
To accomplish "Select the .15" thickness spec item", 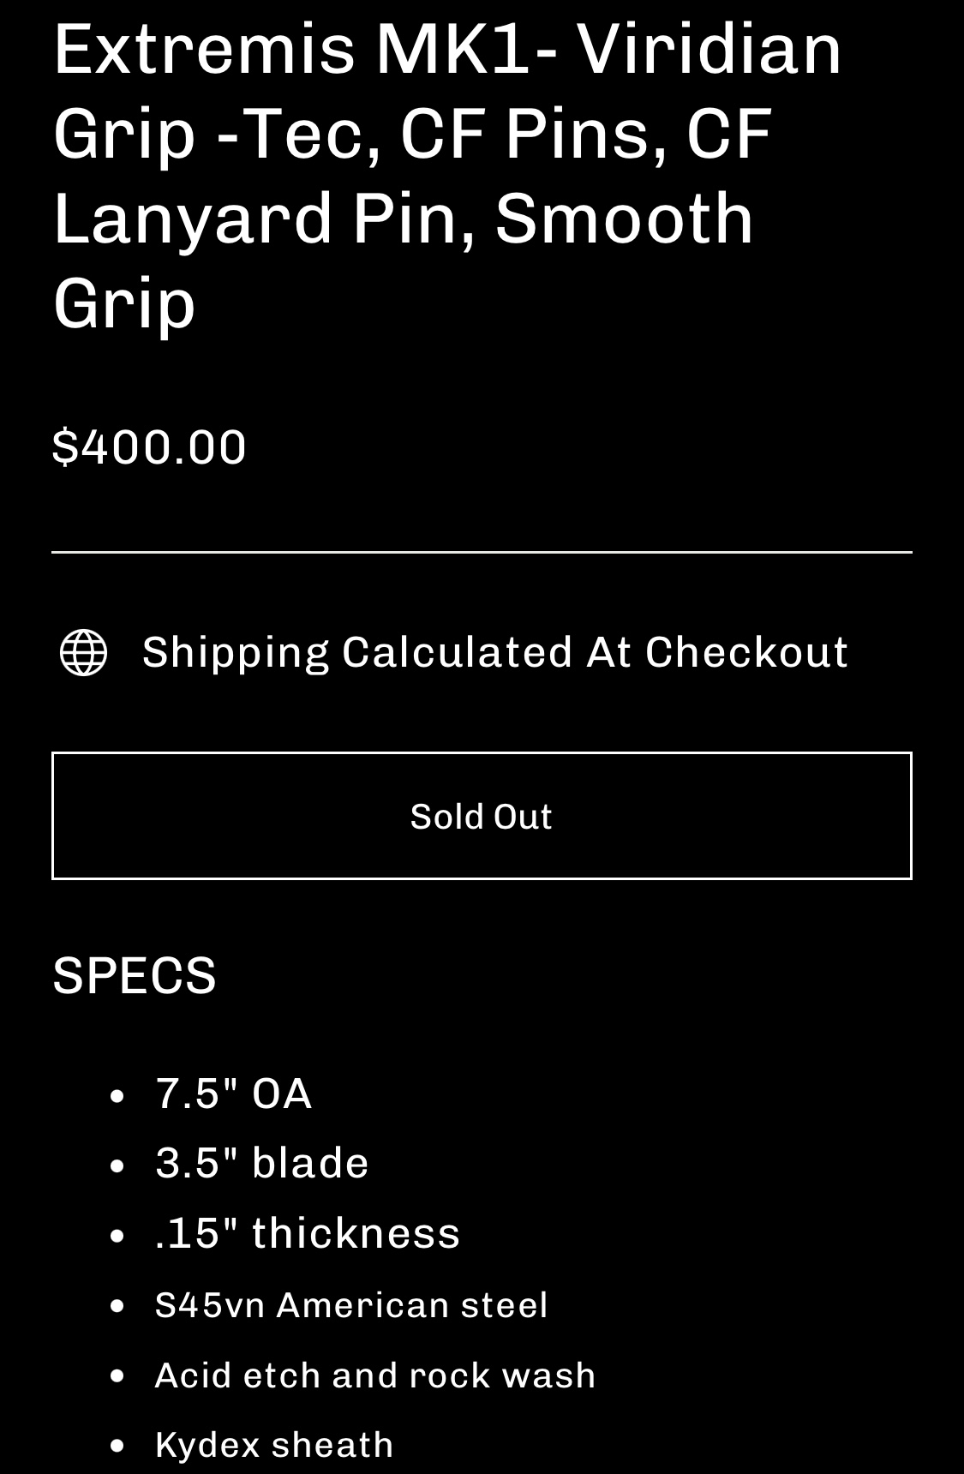I will tap(308, 1233).
